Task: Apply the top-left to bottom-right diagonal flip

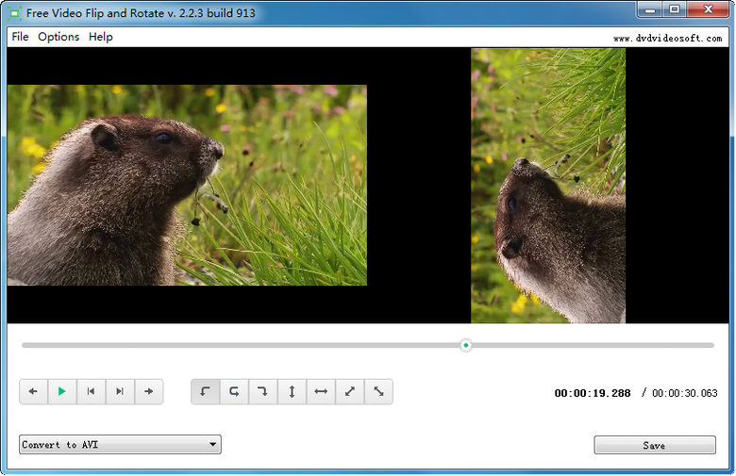Action: click(x=378, y=391)
